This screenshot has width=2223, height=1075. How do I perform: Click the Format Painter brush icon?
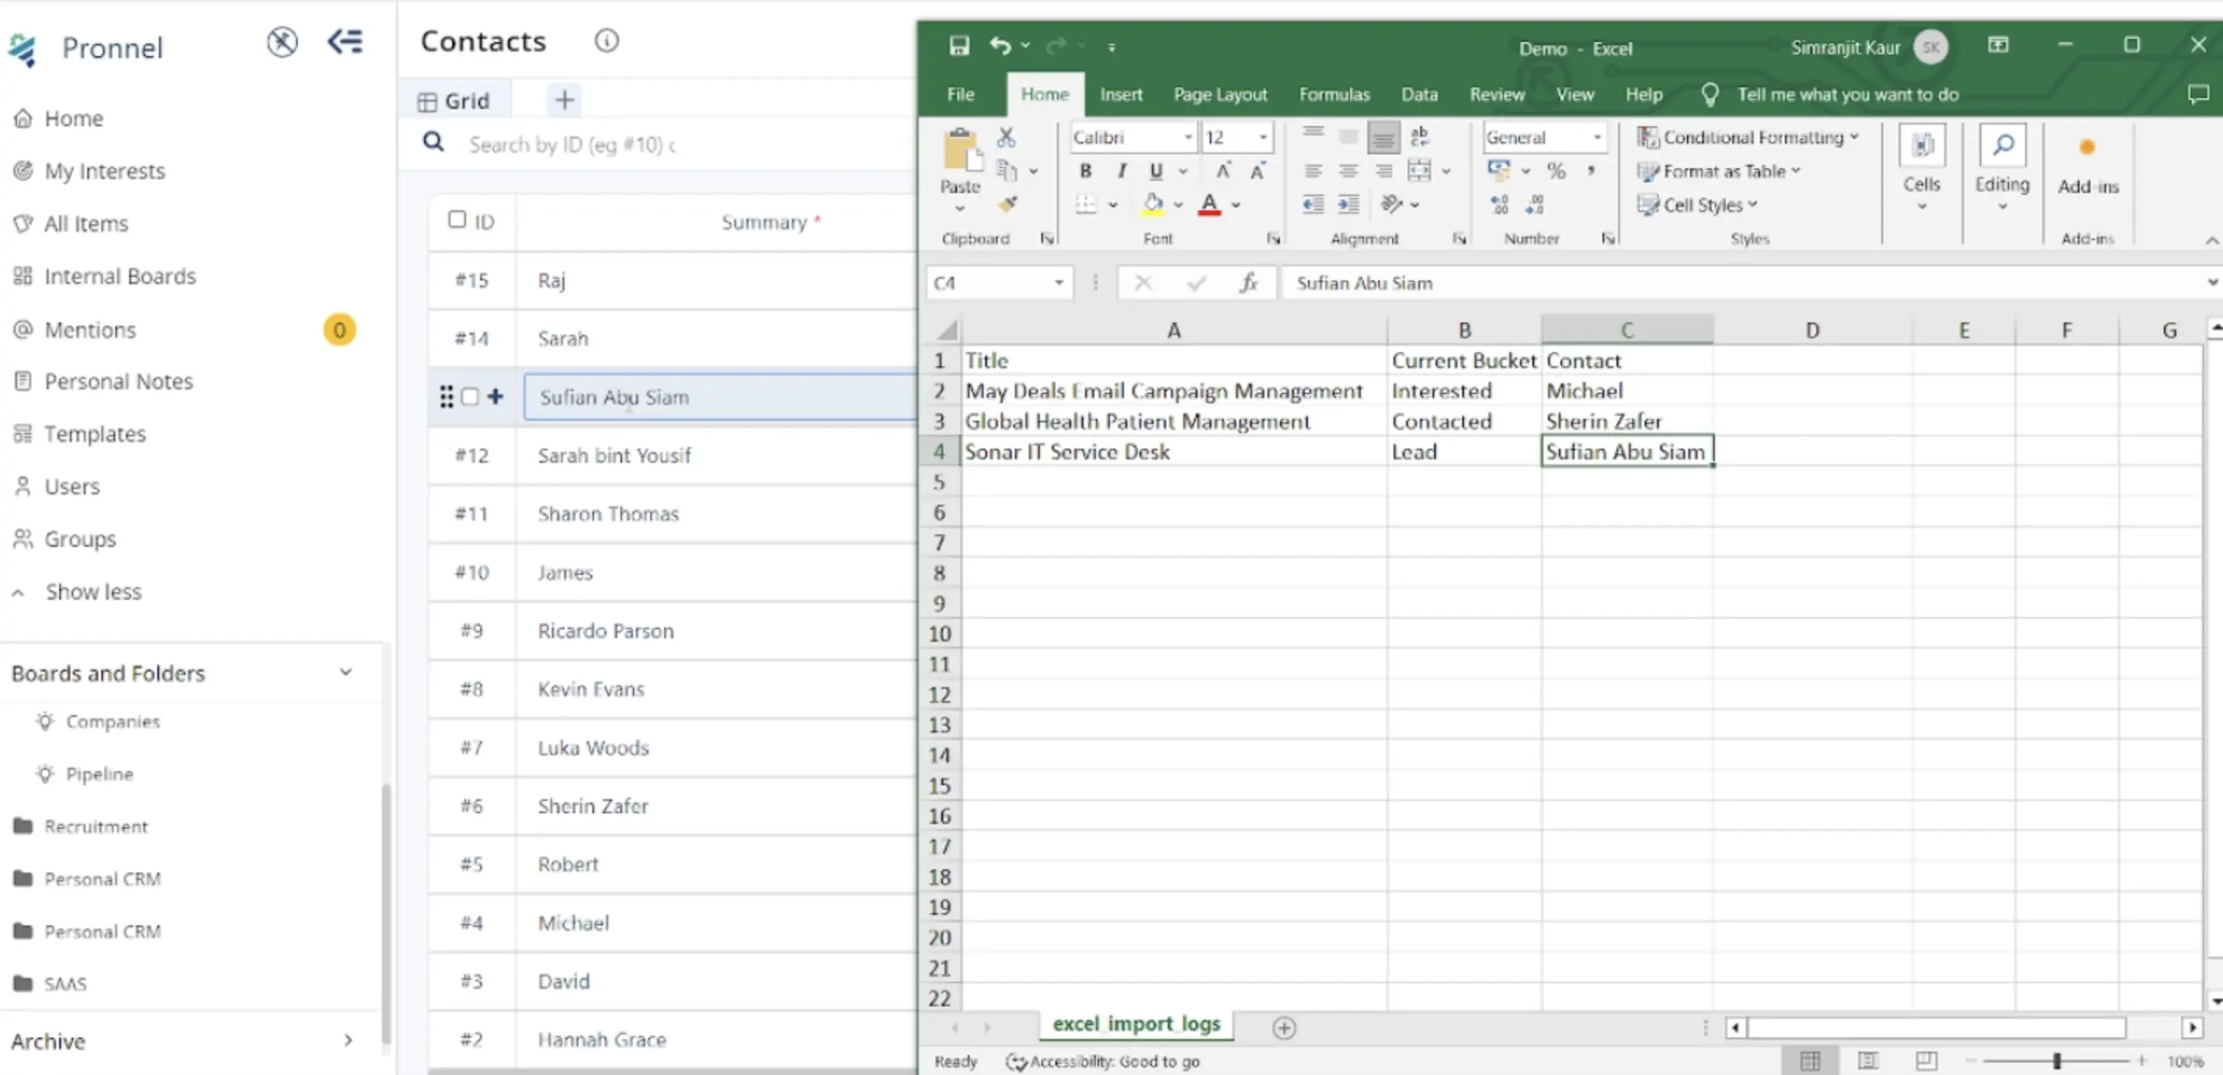click(1007, 204)
